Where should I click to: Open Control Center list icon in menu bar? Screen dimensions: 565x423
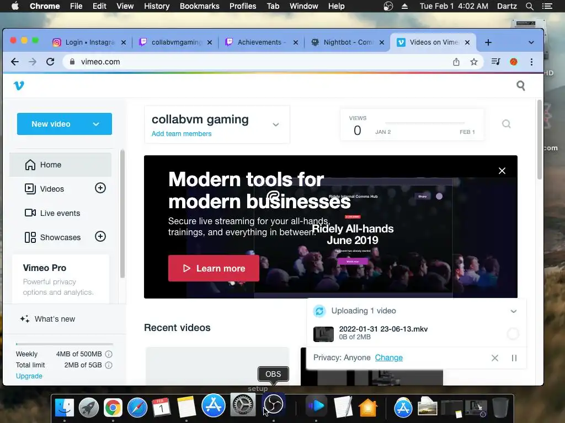coord(547,6)
